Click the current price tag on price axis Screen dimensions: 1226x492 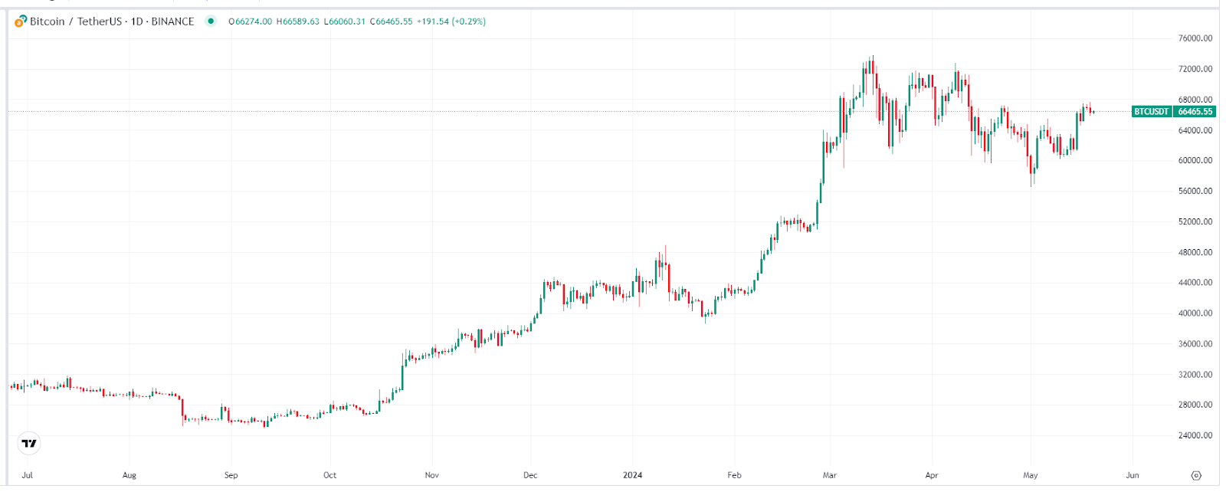pyautogui.click(x=1195, y=112)
